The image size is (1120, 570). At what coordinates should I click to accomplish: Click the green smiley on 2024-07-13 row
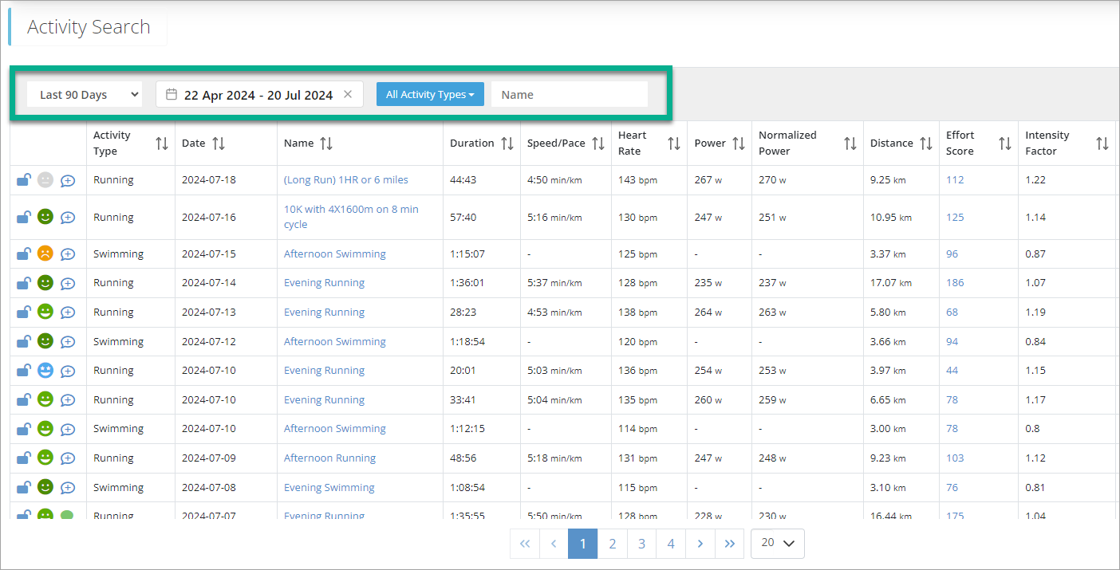[x=45, y=312]
